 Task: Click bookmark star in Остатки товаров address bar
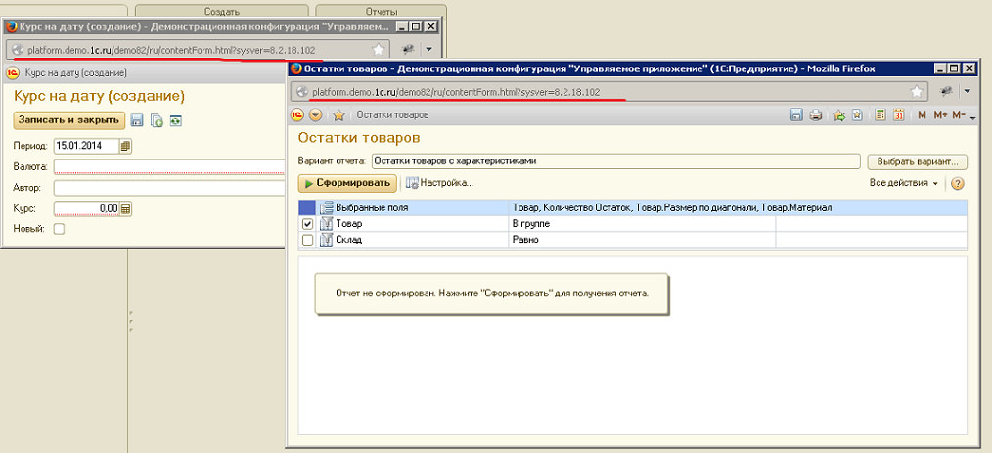tap(917, 92)
